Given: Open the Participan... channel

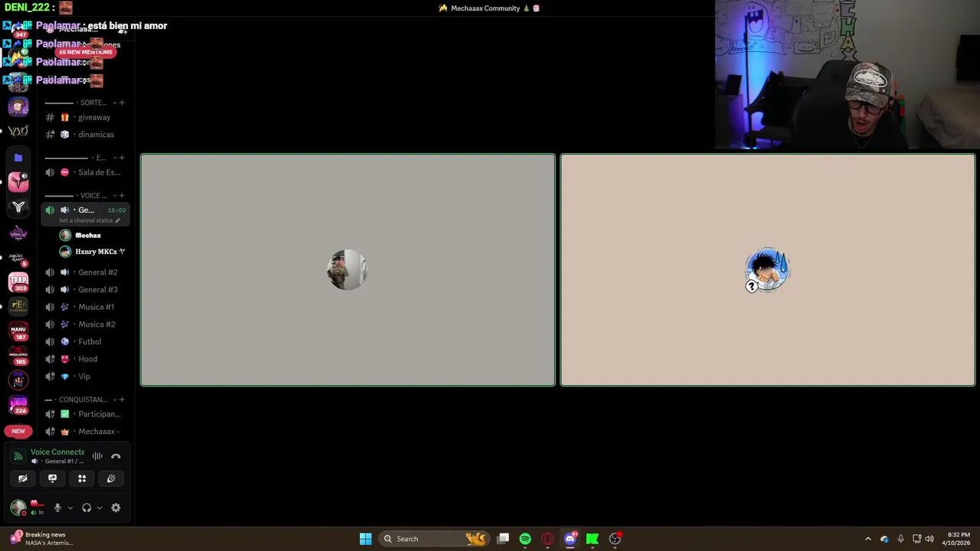Looking at the screenshot, I should [85, 414].
